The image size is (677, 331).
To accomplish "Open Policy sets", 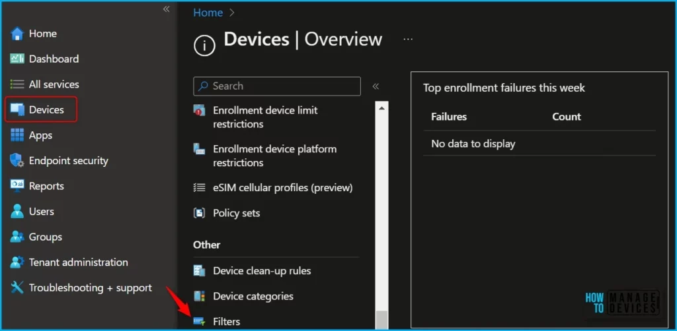I will pos(236,213).
